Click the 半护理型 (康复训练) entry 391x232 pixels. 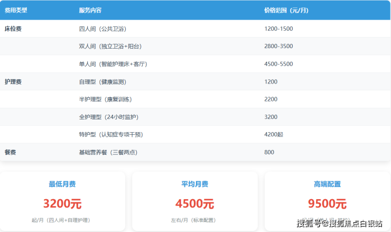[105, 99]
